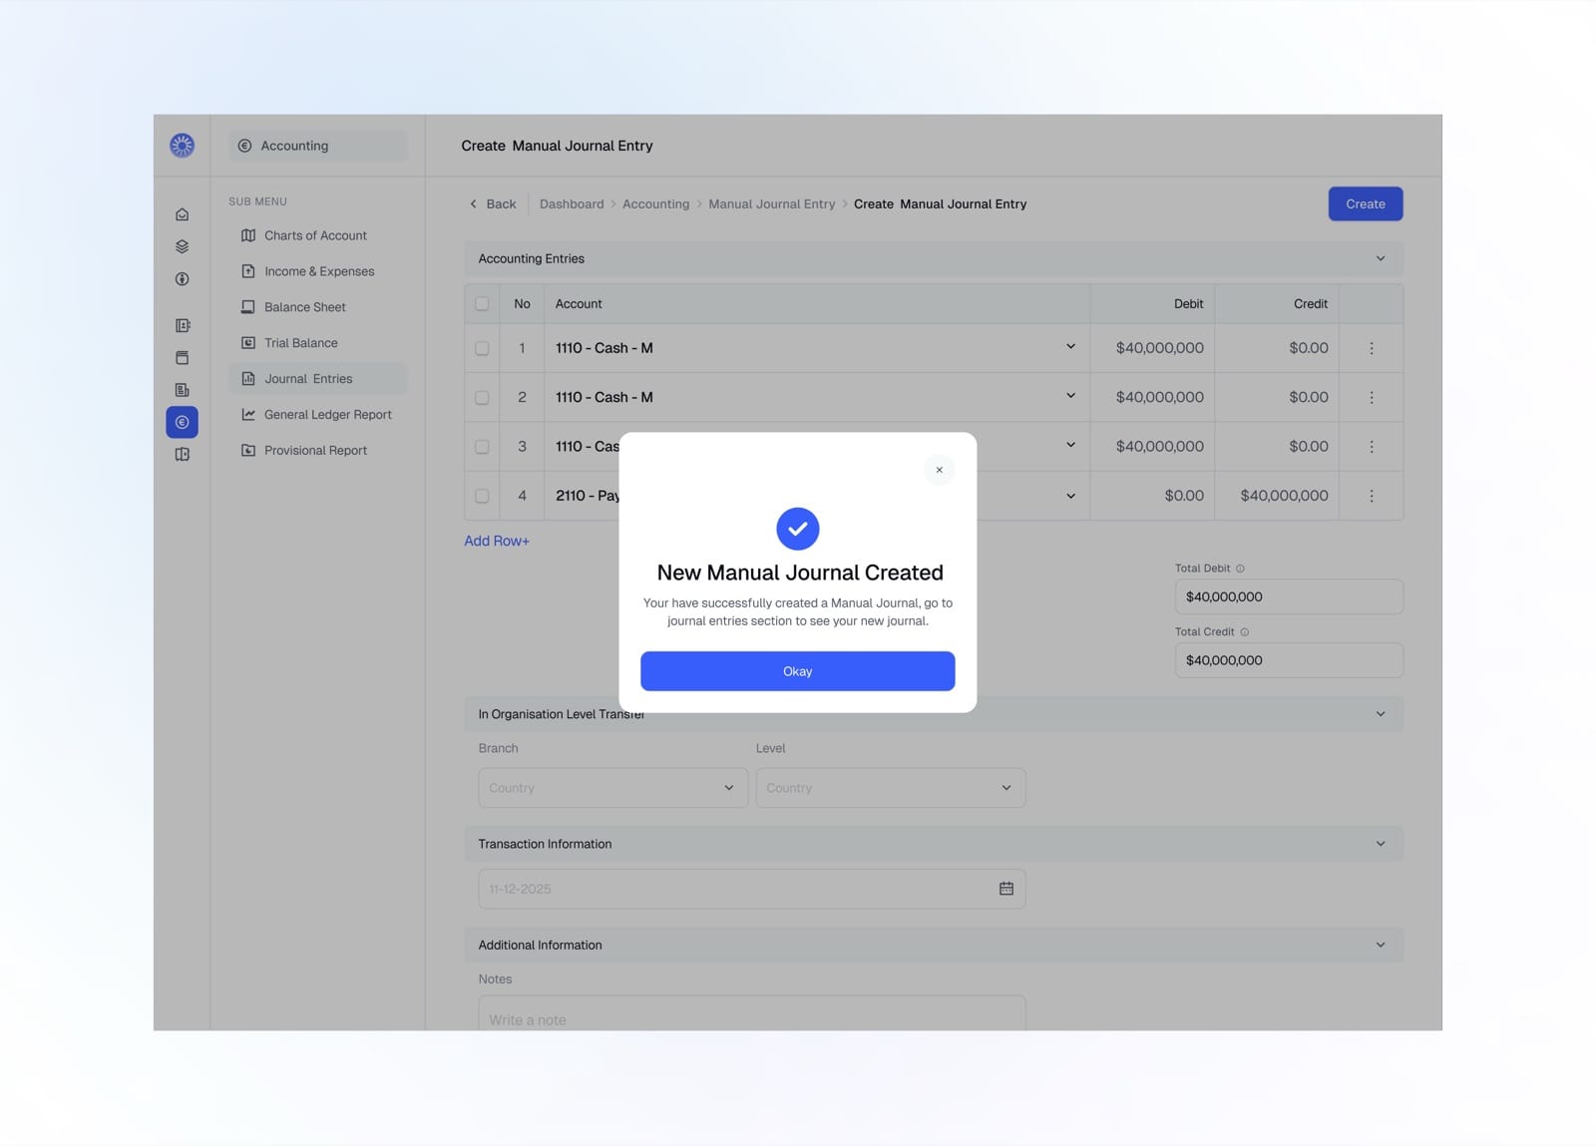Open row 2 three-dot options menu
This screenshot has width=1596, height=1146.
(x=1372, y=397)
